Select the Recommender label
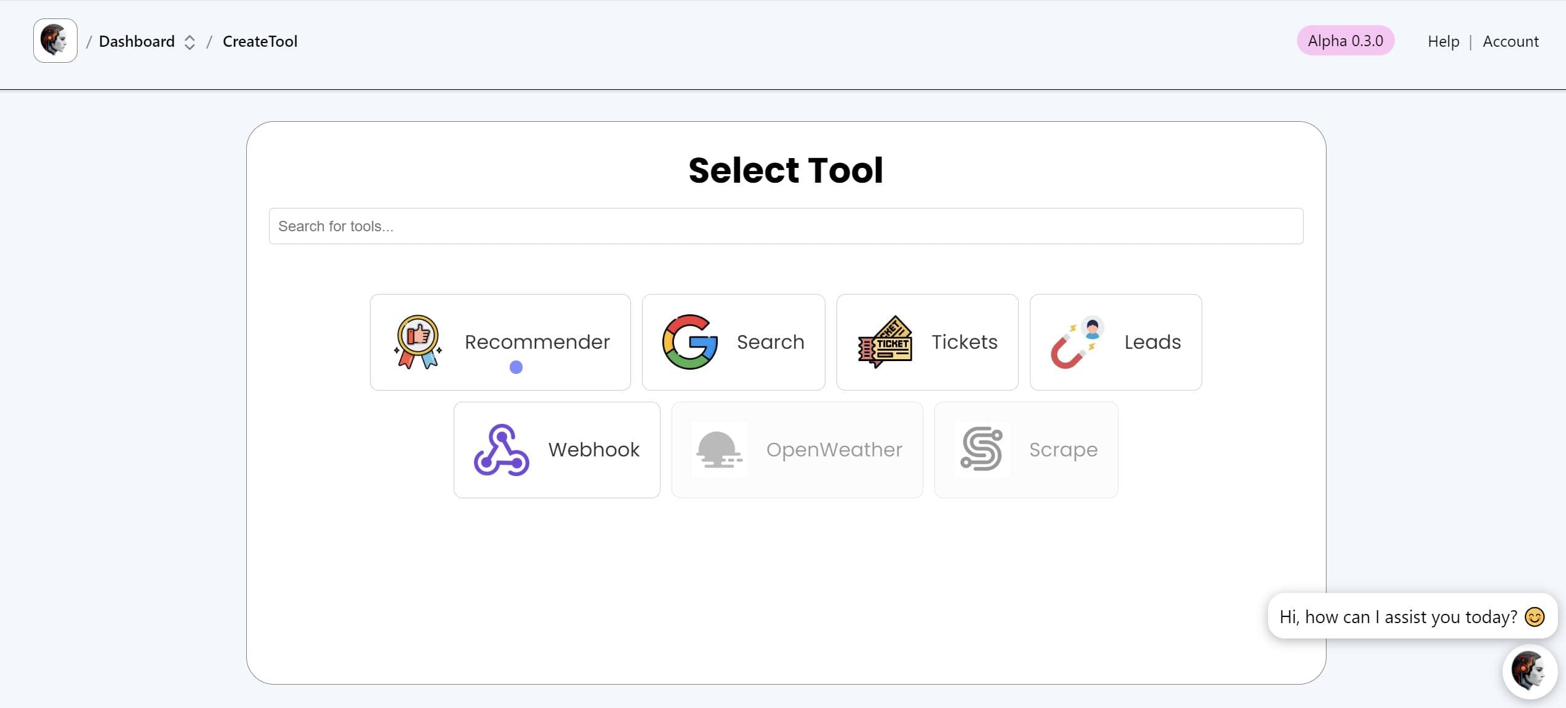The width and height of the screenshot is (1566, 708). coord(537,342)
